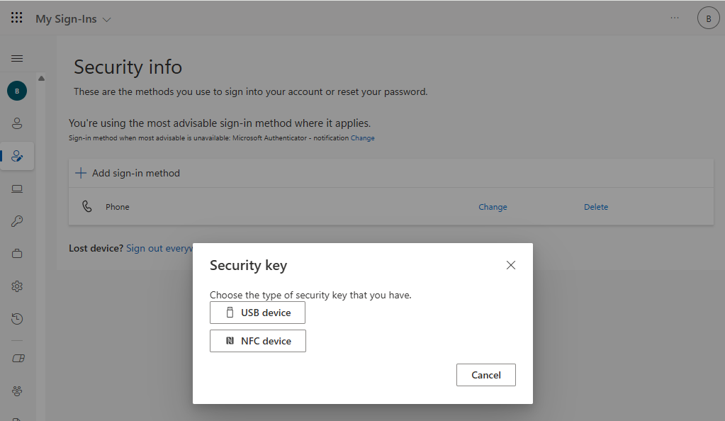This screenshot has height=421, width=725.
Task: Open Organizations briefcase icon in sidebar
Action: (x=17, y=254)
